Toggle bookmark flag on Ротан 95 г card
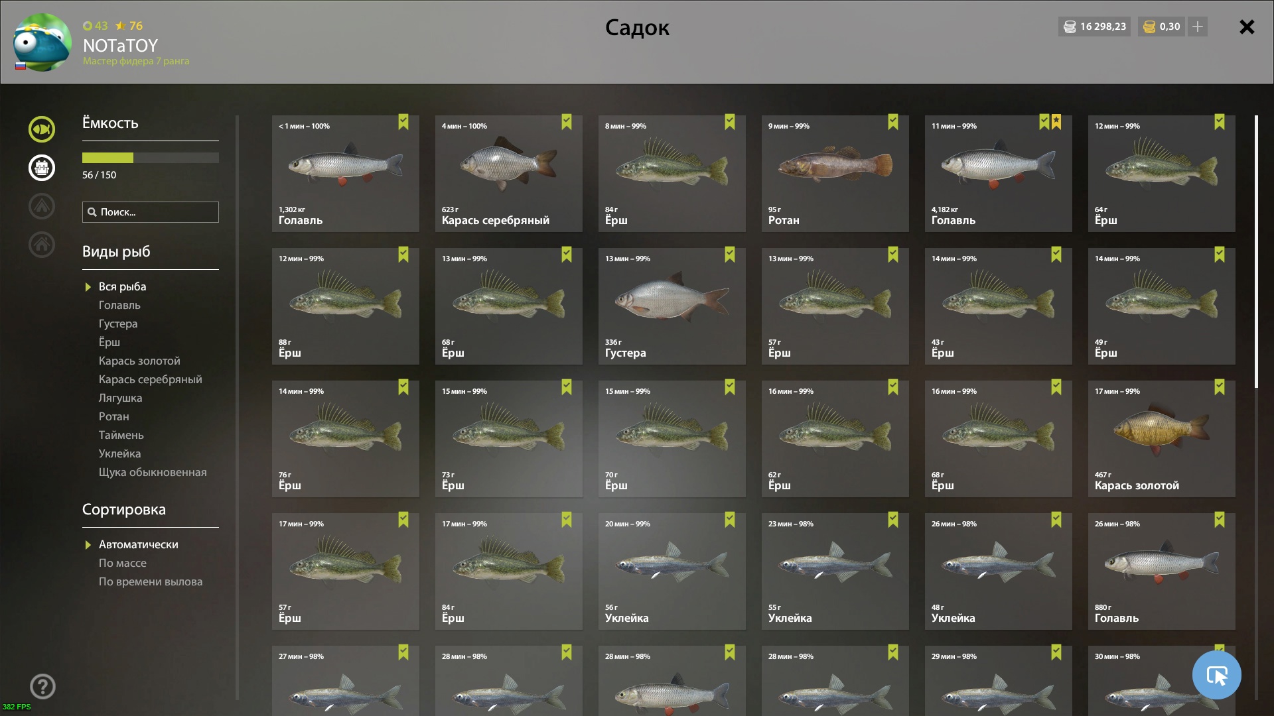The height and width of the screenshot is (716, 1274). (x=893, y=122)
